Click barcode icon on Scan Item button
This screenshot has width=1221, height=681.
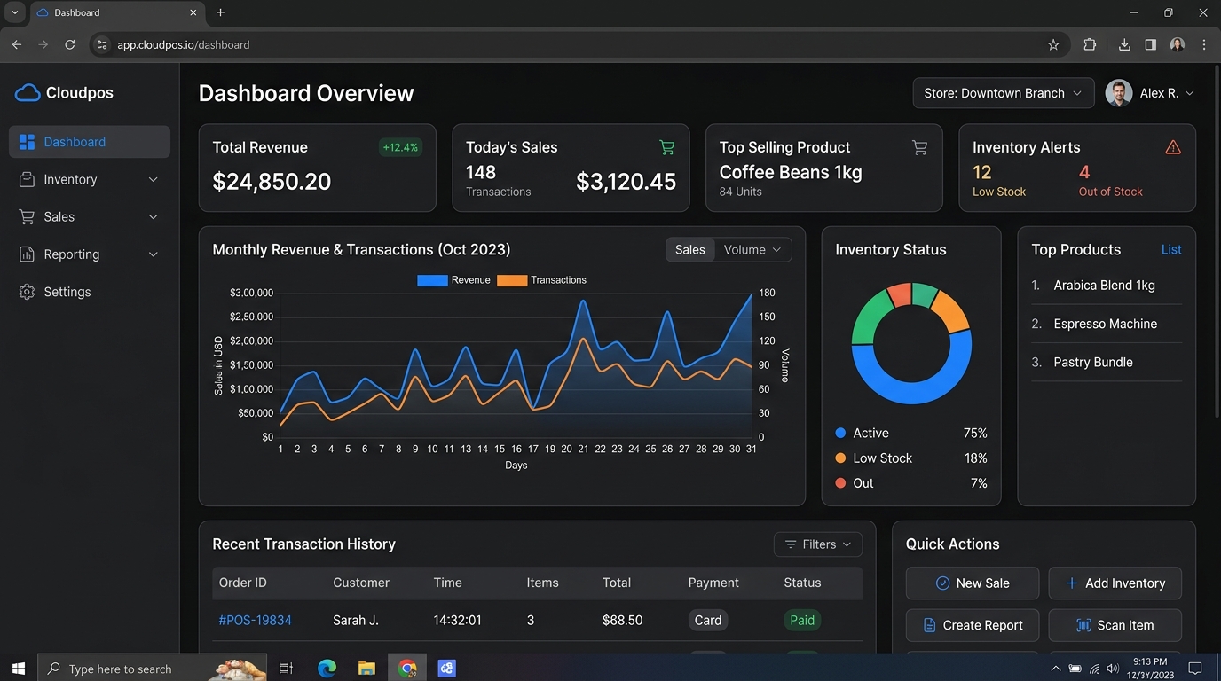coord(1083,625)
